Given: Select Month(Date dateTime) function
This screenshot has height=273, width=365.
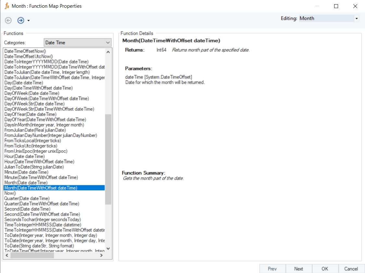Looking at the screenshot, I should coord(26,183).
